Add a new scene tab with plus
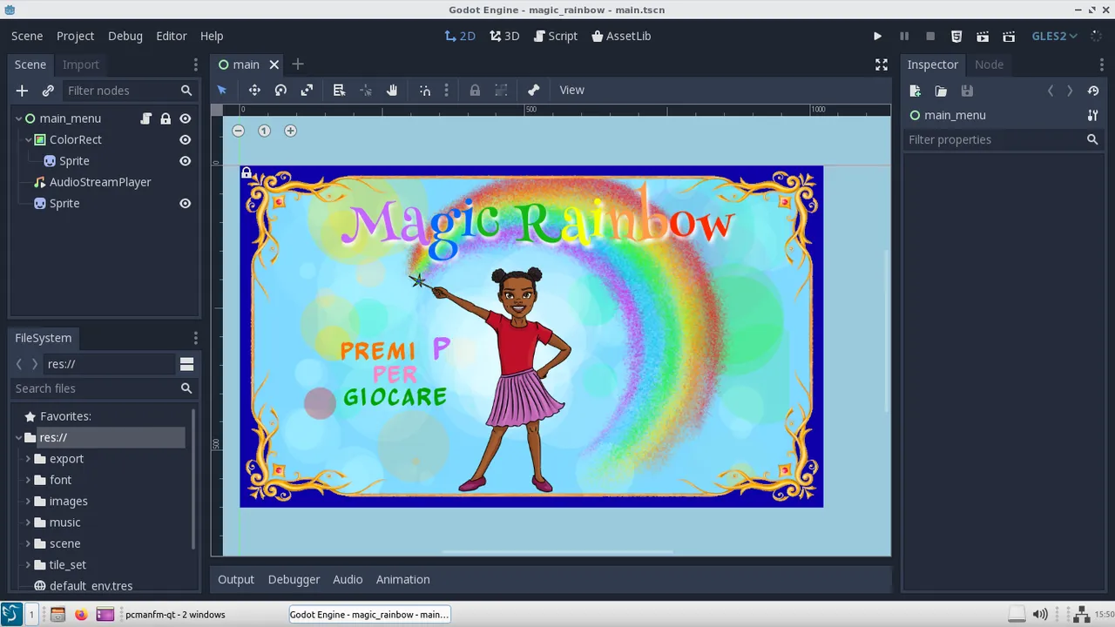 [298, 64]
